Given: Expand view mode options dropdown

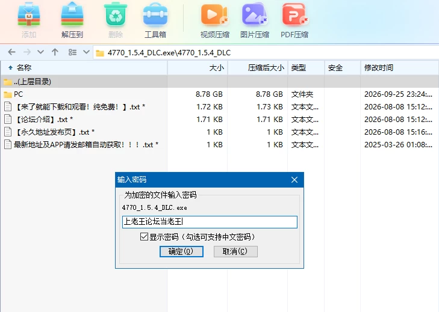Looking at the screenshot, I should (86, 52).
